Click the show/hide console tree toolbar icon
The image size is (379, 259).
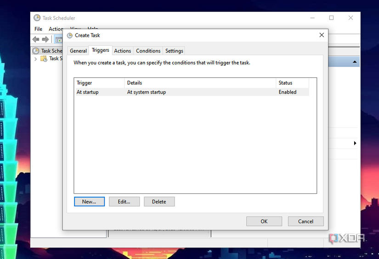click(58, 39)
